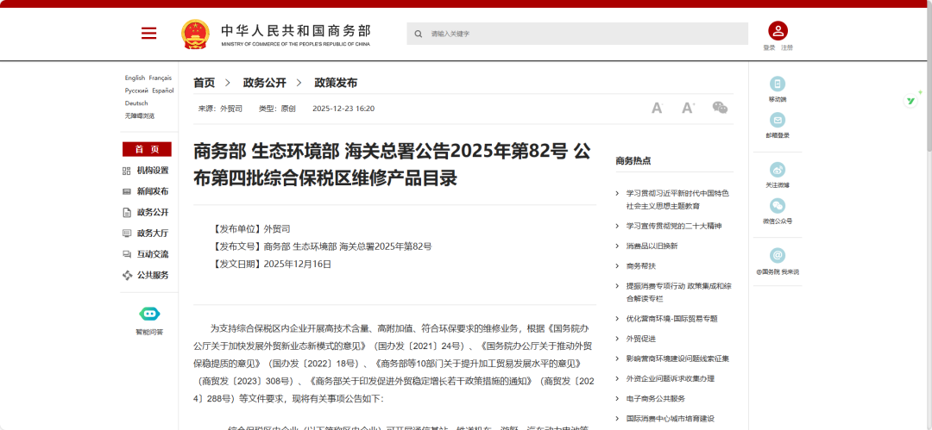Focus the keyword search input field
This screenshot has height=430, width=932.
[577, 34]
